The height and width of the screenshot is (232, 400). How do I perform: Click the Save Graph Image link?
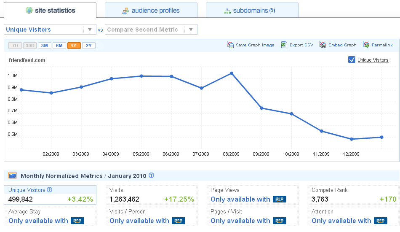coord(255,45)
